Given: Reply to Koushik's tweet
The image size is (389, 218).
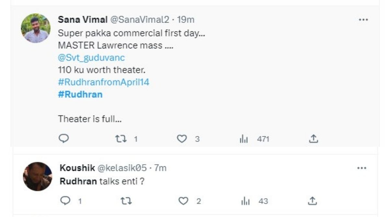Looking at the screenshot, I should point(65,201).
